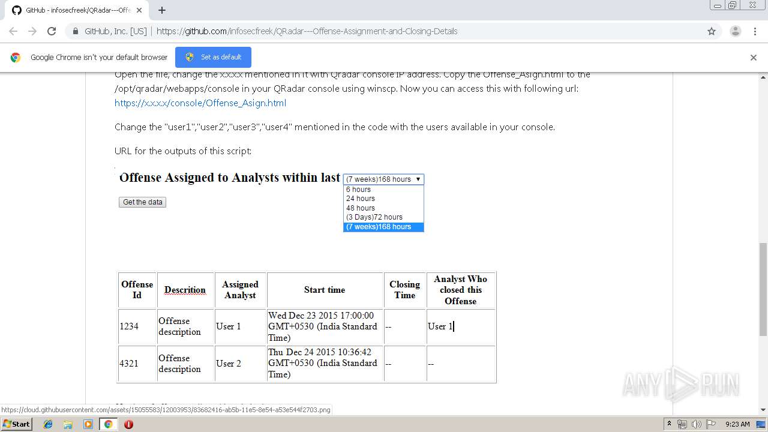Open the Chrome profile avatar menu
Viewport: 768px width, 432px height.
click(x=735, y=31)
